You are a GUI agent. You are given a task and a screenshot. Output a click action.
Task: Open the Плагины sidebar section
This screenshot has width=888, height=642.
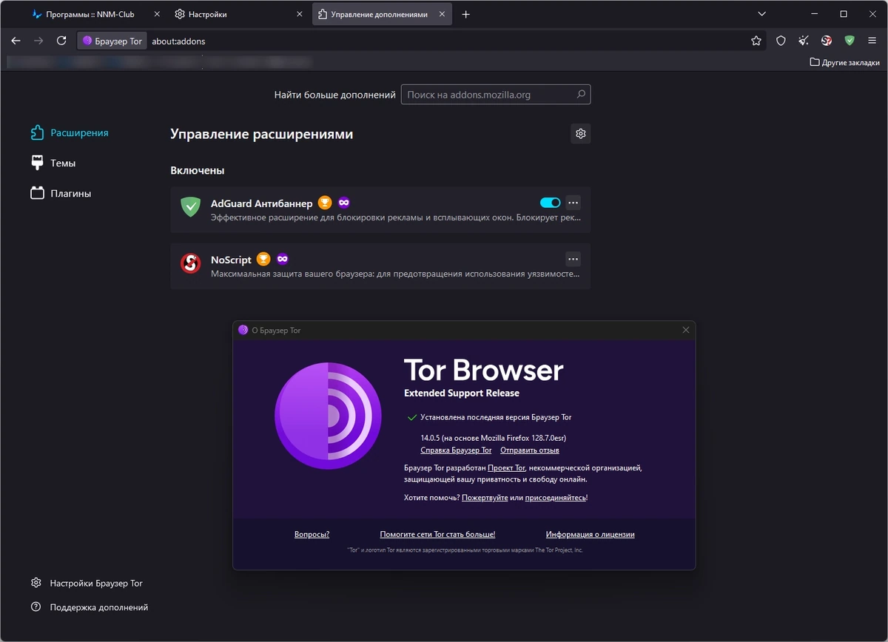(x=61, y=193)
